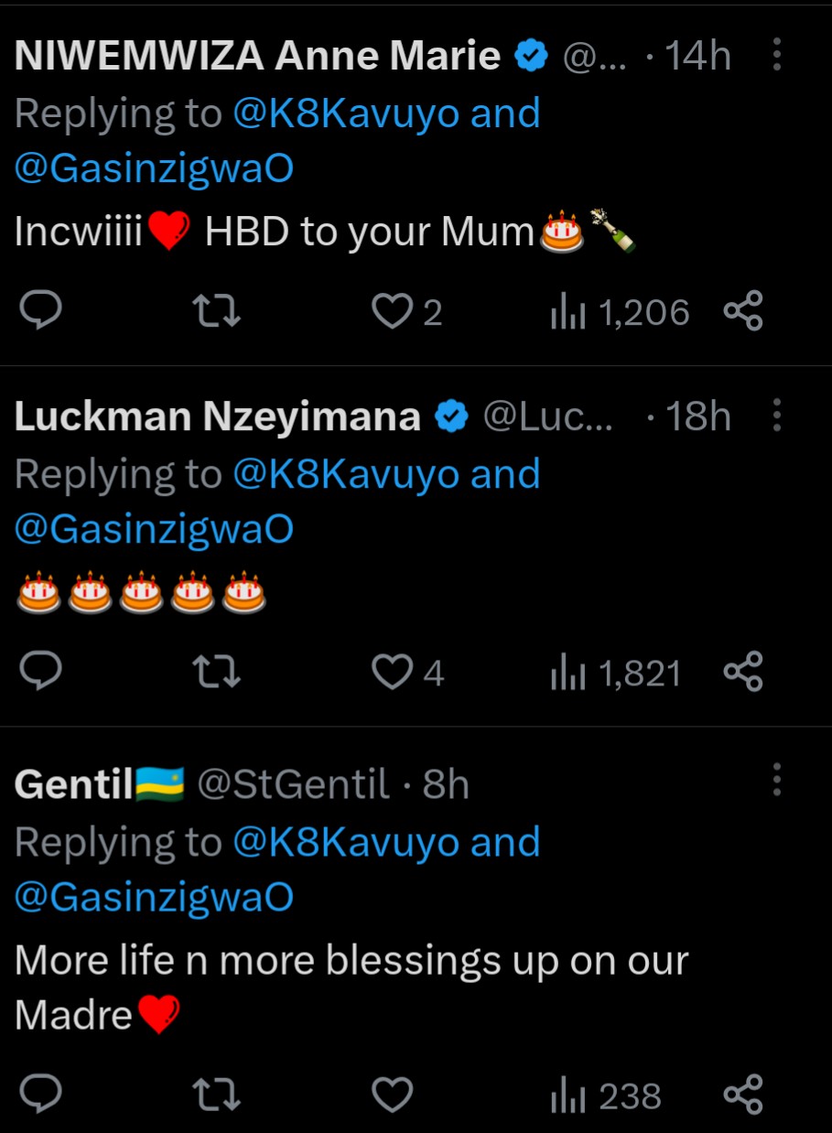This screenshot has height=1133, width=832.
Task: View analytics showing 1,206 views
Action: click(620, 312)
